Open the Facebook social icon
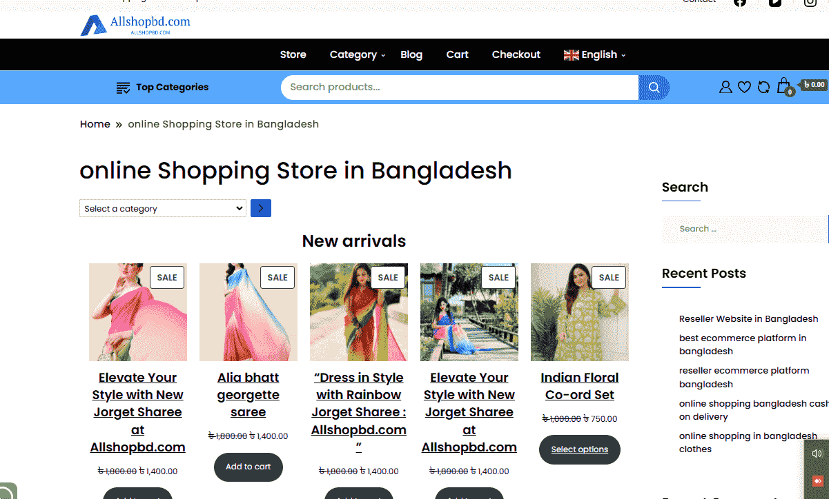 pyautogui.click(x=740, y=2)
